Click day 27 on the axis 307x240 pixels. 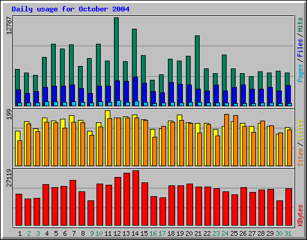pos(252,233)
